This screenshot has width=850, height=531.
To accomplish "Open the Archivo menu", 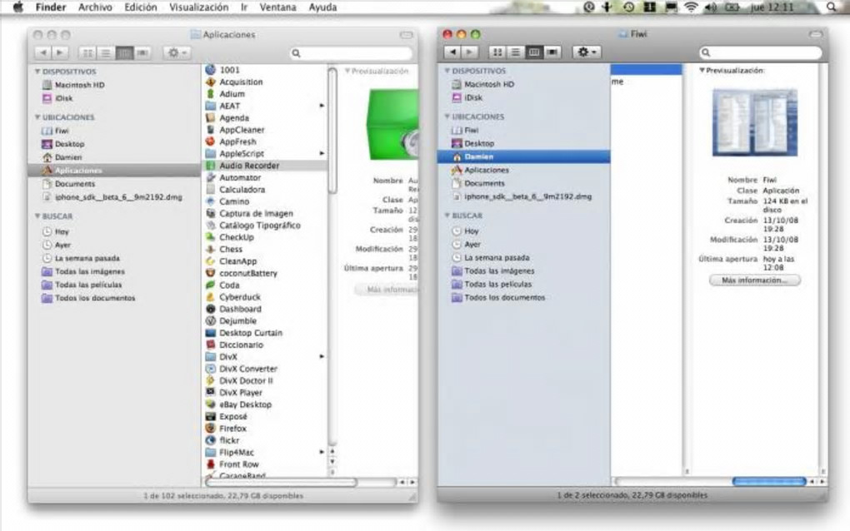I will 95,7.
